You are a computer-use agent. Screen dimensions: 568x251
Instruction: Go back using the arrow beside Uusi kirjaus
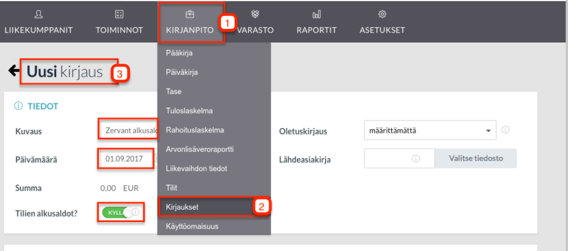14,71
